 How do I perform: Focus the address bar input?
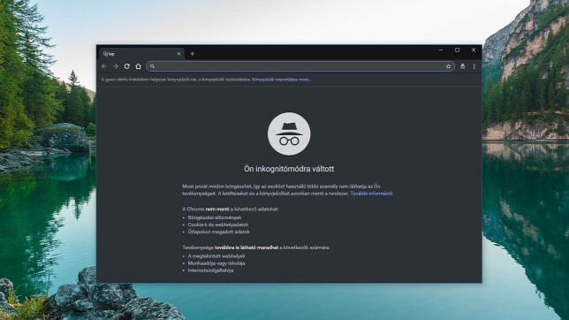(x=300, y=66)
